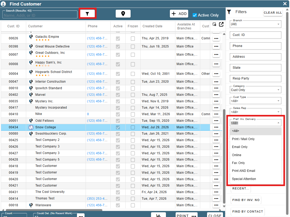Open the Cust Type filter dropdown
290x217 pixels.
click(x=255, y=101)
